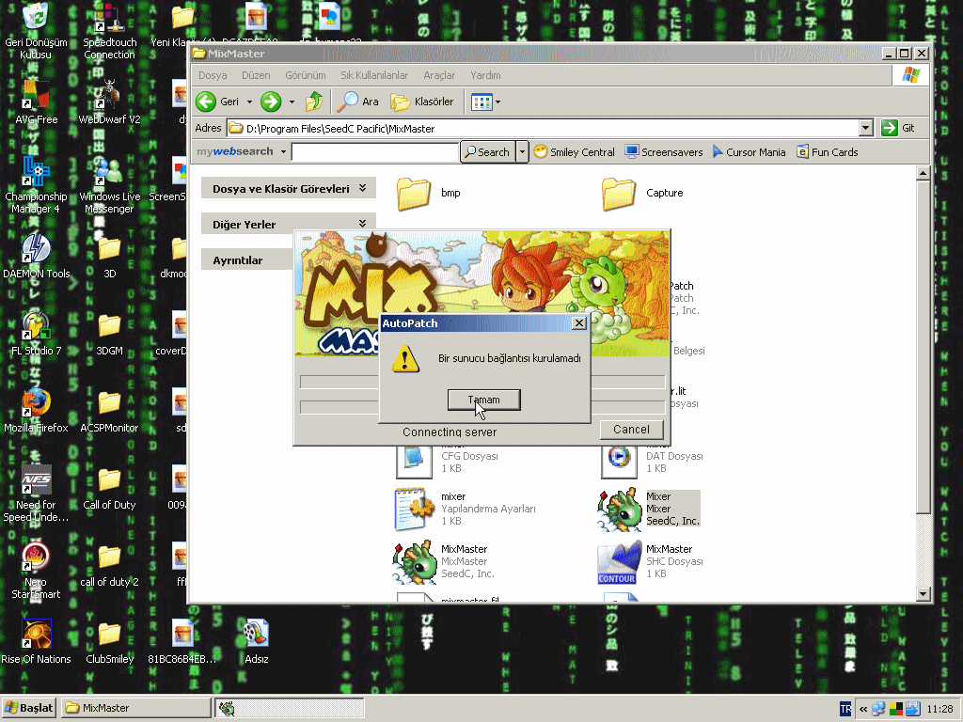Expand the address bar dropdown
The image size is (963, 722).
tap(866, 128)
